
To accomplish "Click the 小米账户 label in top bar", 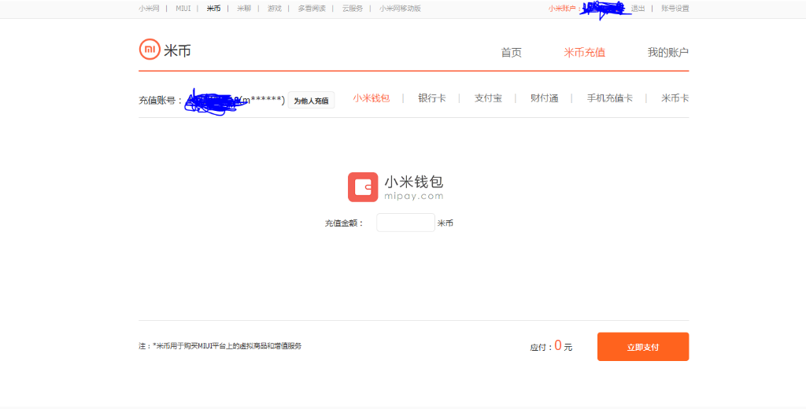I will 564,9.
